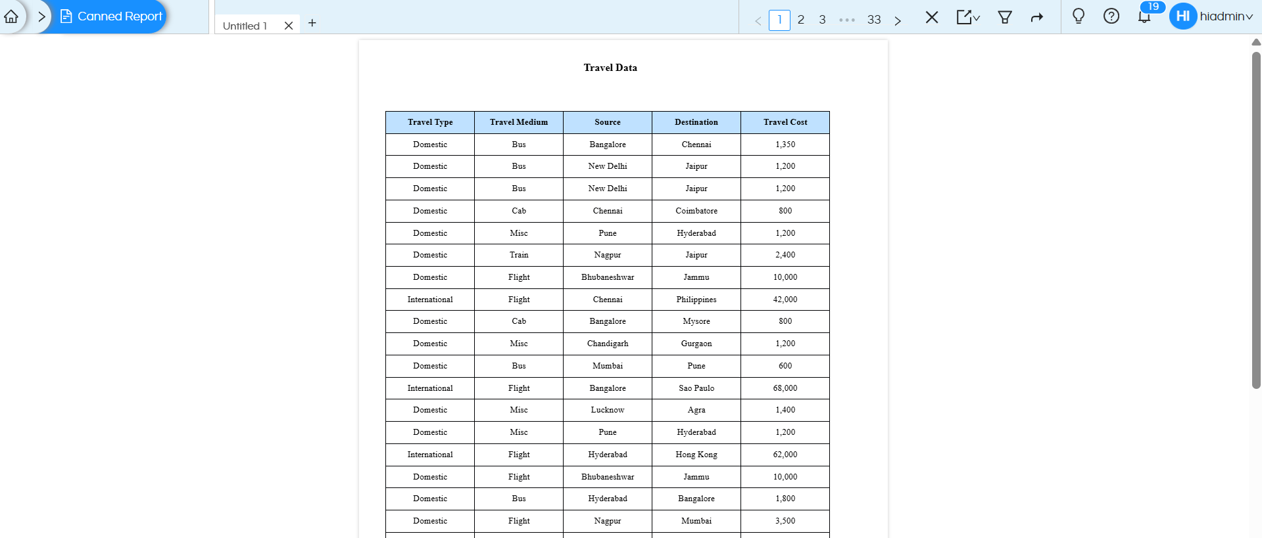
Task: Jump to page 2
Action: (801, 20)
